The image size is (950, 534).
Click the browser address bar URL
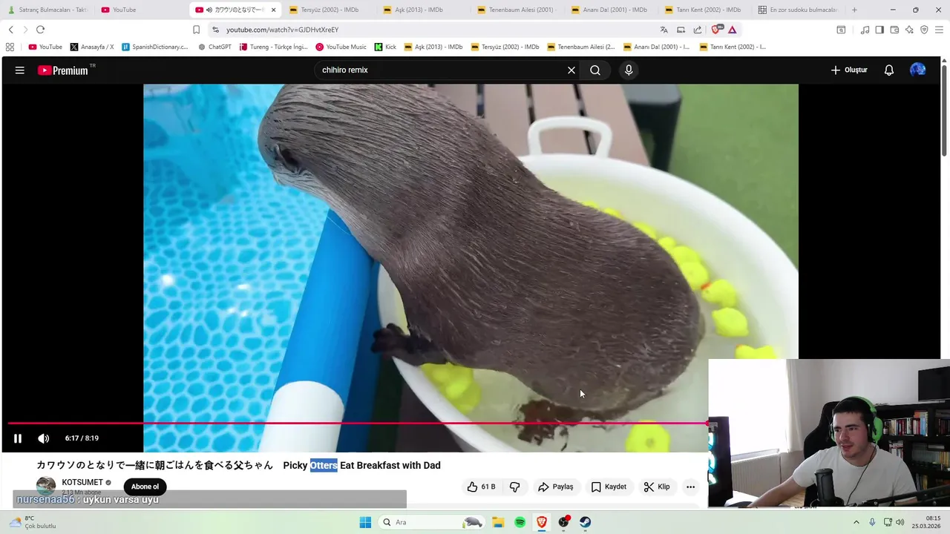282,30
